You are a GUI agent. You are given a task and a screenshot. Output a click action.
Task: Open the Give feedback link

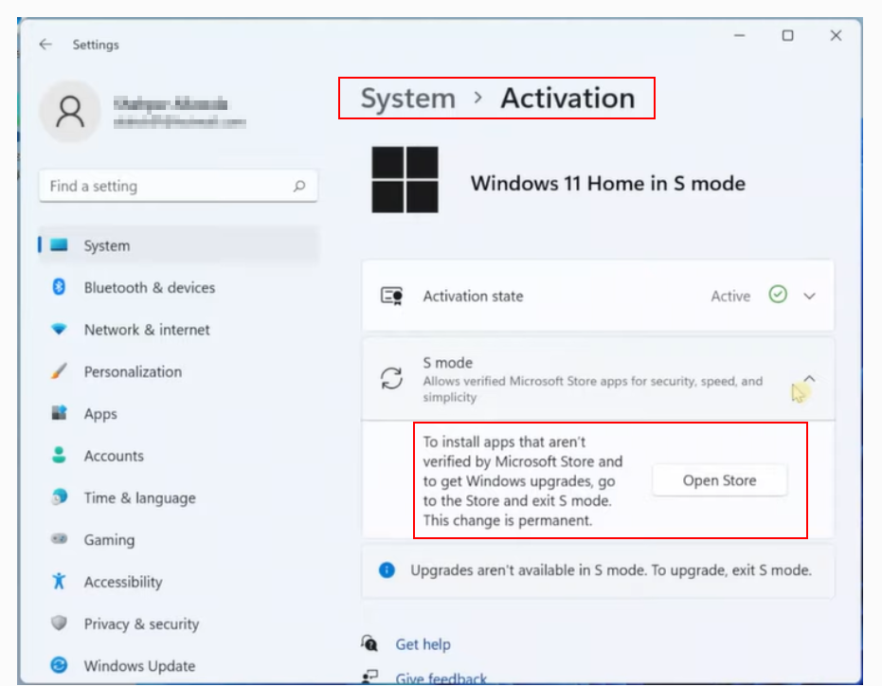pos(441,678)
